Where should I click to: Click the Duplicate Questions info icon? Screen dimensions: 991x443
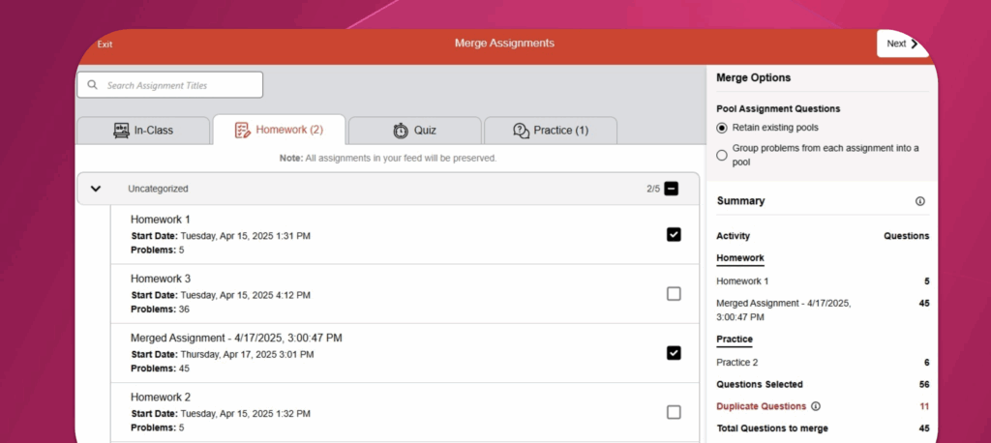(816, 407)
